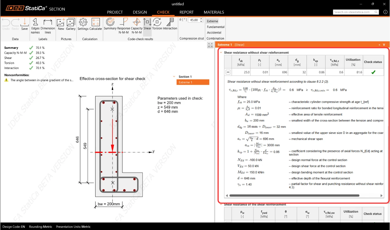Expand the drawing view to full size
Viewport: 390px width, 230px height.
tap(210, 45)
